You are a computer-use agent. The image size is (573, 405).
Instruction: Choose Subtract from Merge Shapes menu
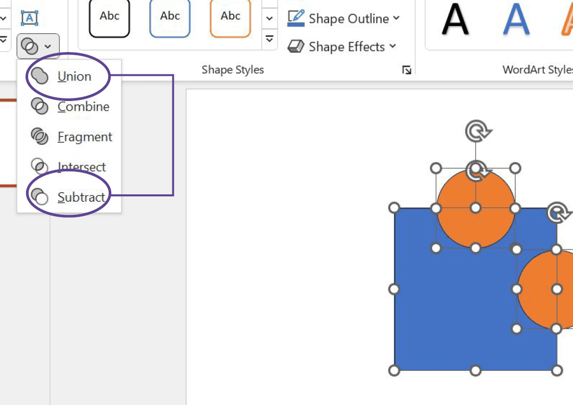[x=69, y=197]
